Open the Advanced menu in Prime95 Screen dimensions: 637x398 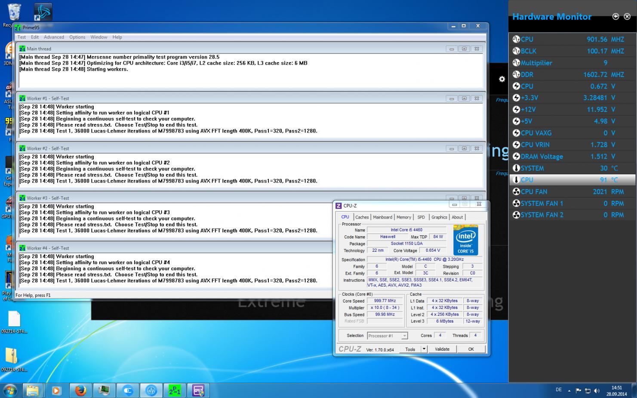point(54,37)
